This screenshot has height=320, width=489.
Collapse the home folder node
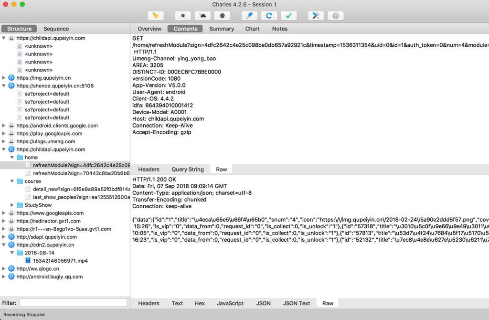pyautogui.click(x=12, y=157)
